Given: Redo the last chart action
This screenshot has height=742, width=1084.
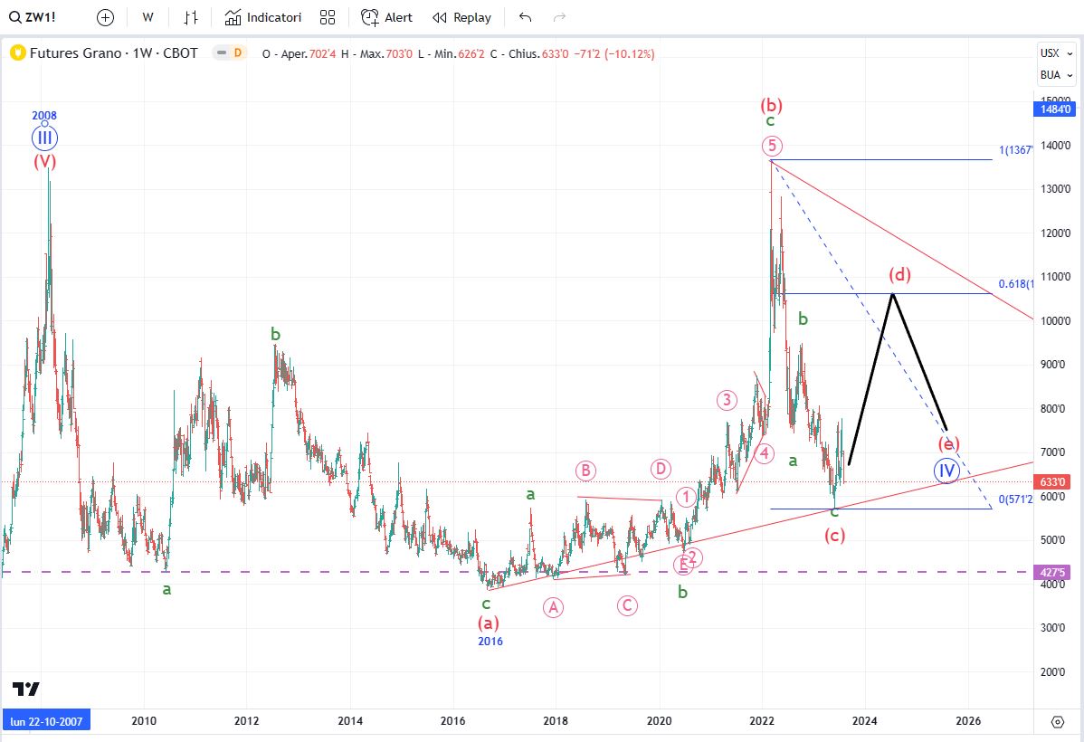Looking at the screenshot, I should (559, 17).
